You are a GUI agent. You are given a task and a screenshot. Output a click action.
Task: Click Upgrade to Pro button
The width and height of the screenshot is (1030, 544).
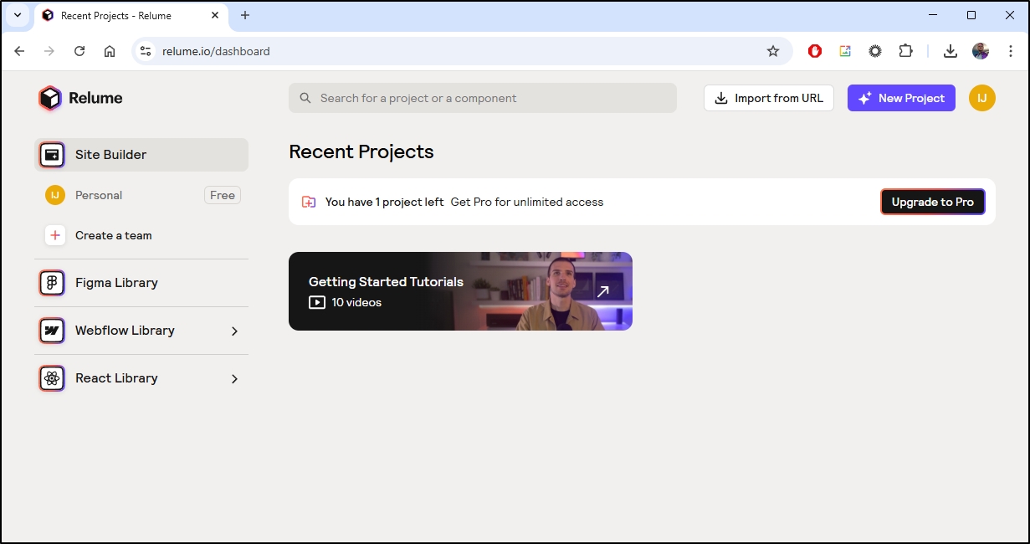coord(933,202)
